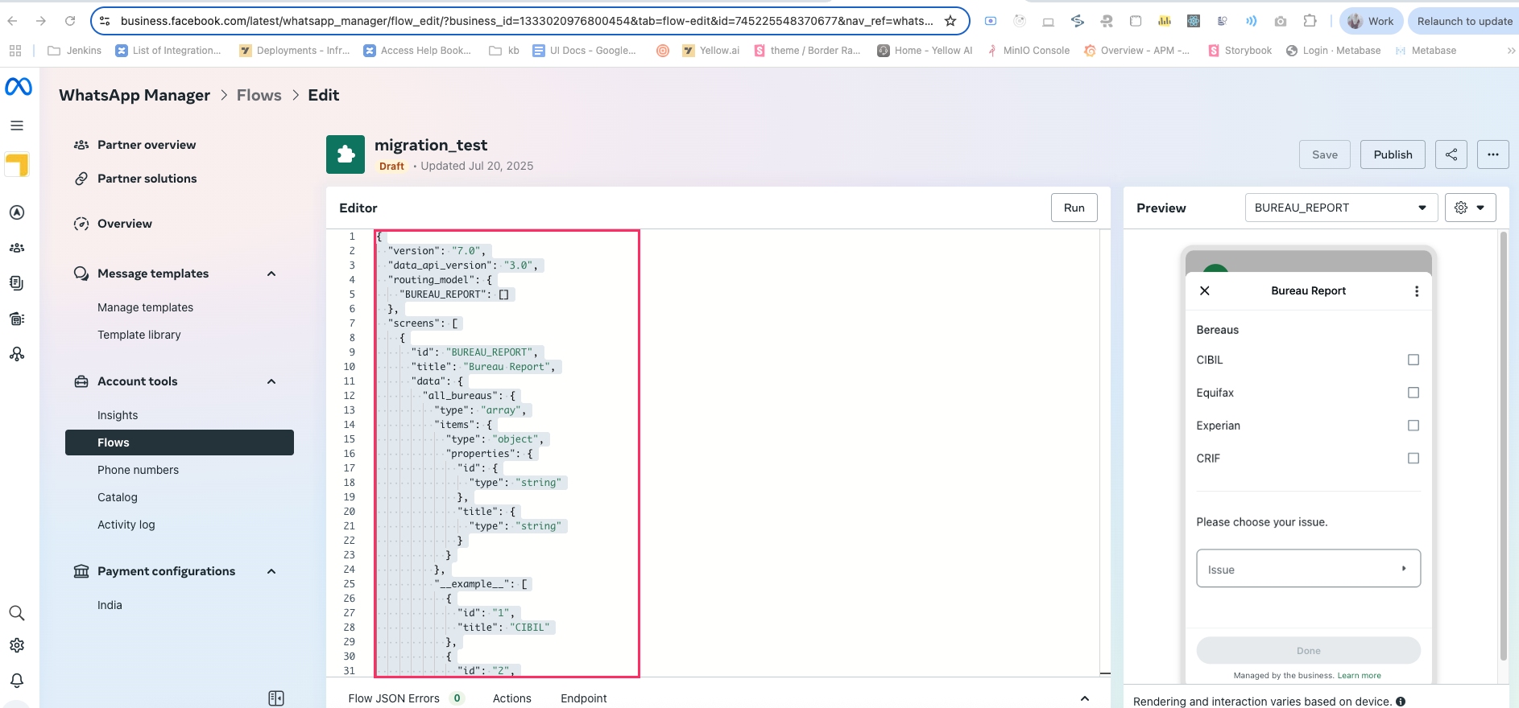Open Insights under Account tools
The image size is (1519, 708).
118,415
